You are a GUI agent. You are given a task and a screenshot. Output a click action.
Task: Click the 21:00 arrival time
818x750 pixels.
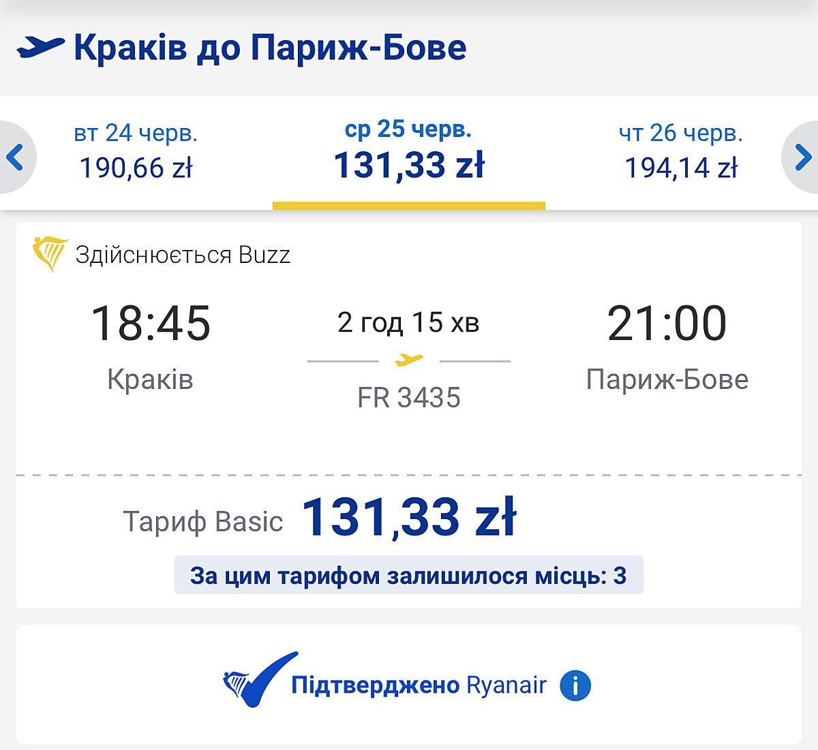point(667,323)
